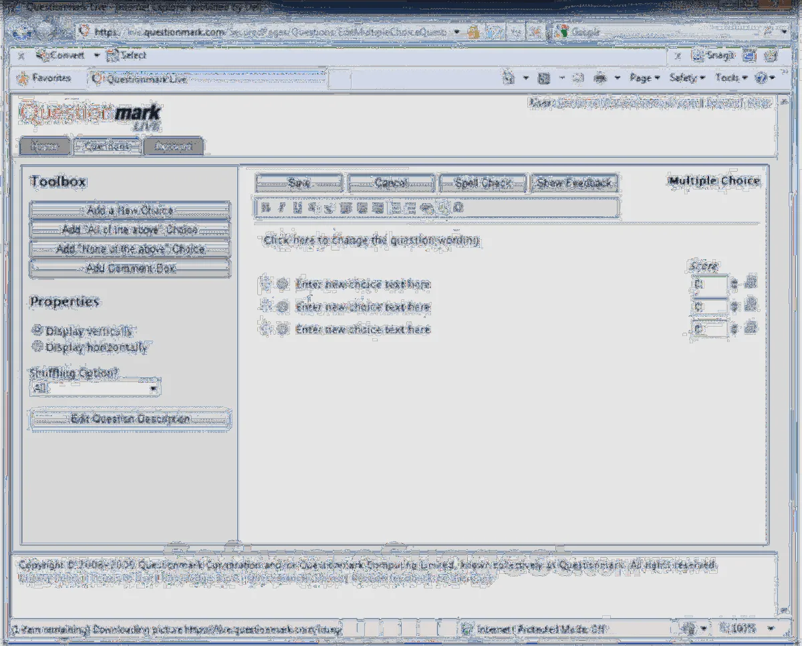Click Add a New Choice button
802x646 pixels.
click(130, 210)
